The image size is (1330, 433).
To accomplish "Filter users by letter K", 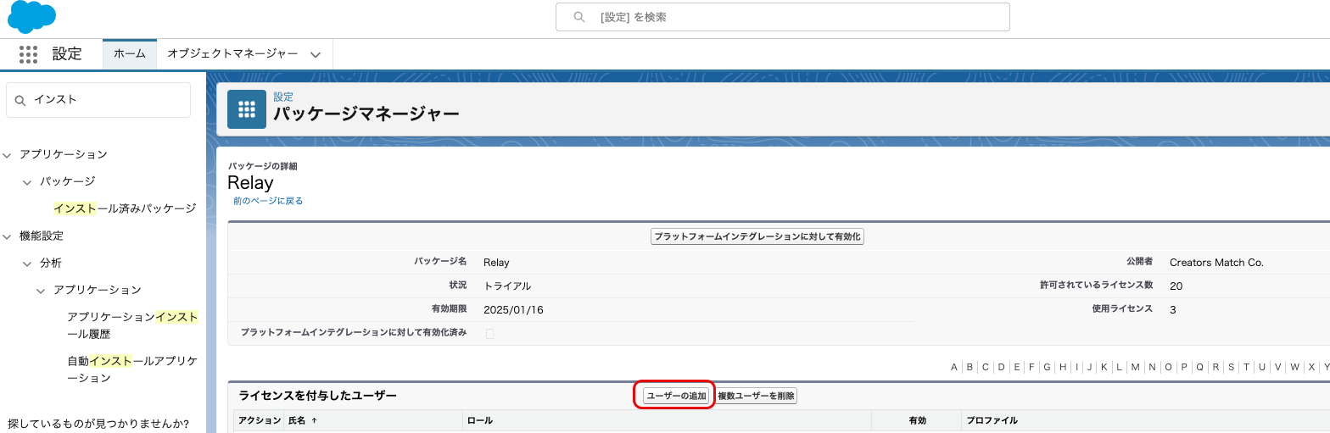I will tap(1104, 367).
